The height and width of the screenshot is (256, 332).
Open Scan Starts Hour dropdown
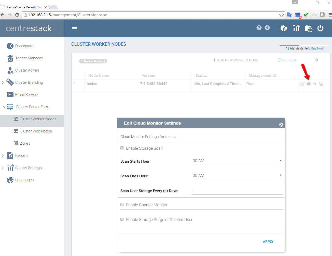[237, 161]
